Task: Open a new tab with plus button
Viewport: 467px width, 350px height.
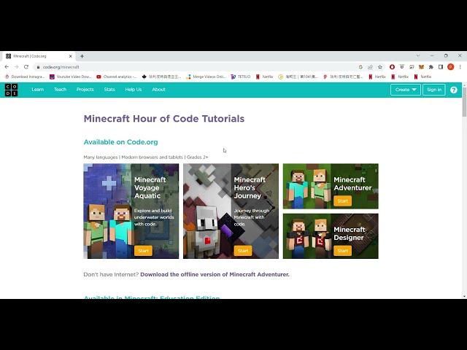Action: 82,56
